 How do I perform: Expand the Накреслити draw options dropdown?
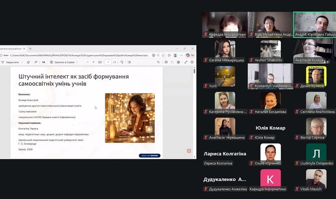point(21,62)
